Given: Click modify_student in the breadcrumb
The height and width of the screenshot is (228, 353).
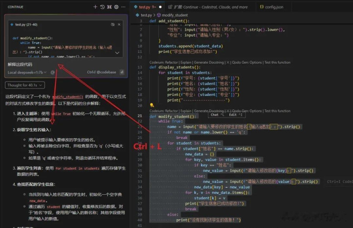Looking at the screenshot, I should tap(175, 15).
